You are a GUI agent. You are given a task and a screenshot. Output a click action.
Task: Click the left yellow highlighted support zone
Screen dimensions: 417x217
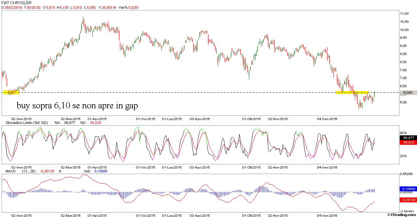click(11, 92)
